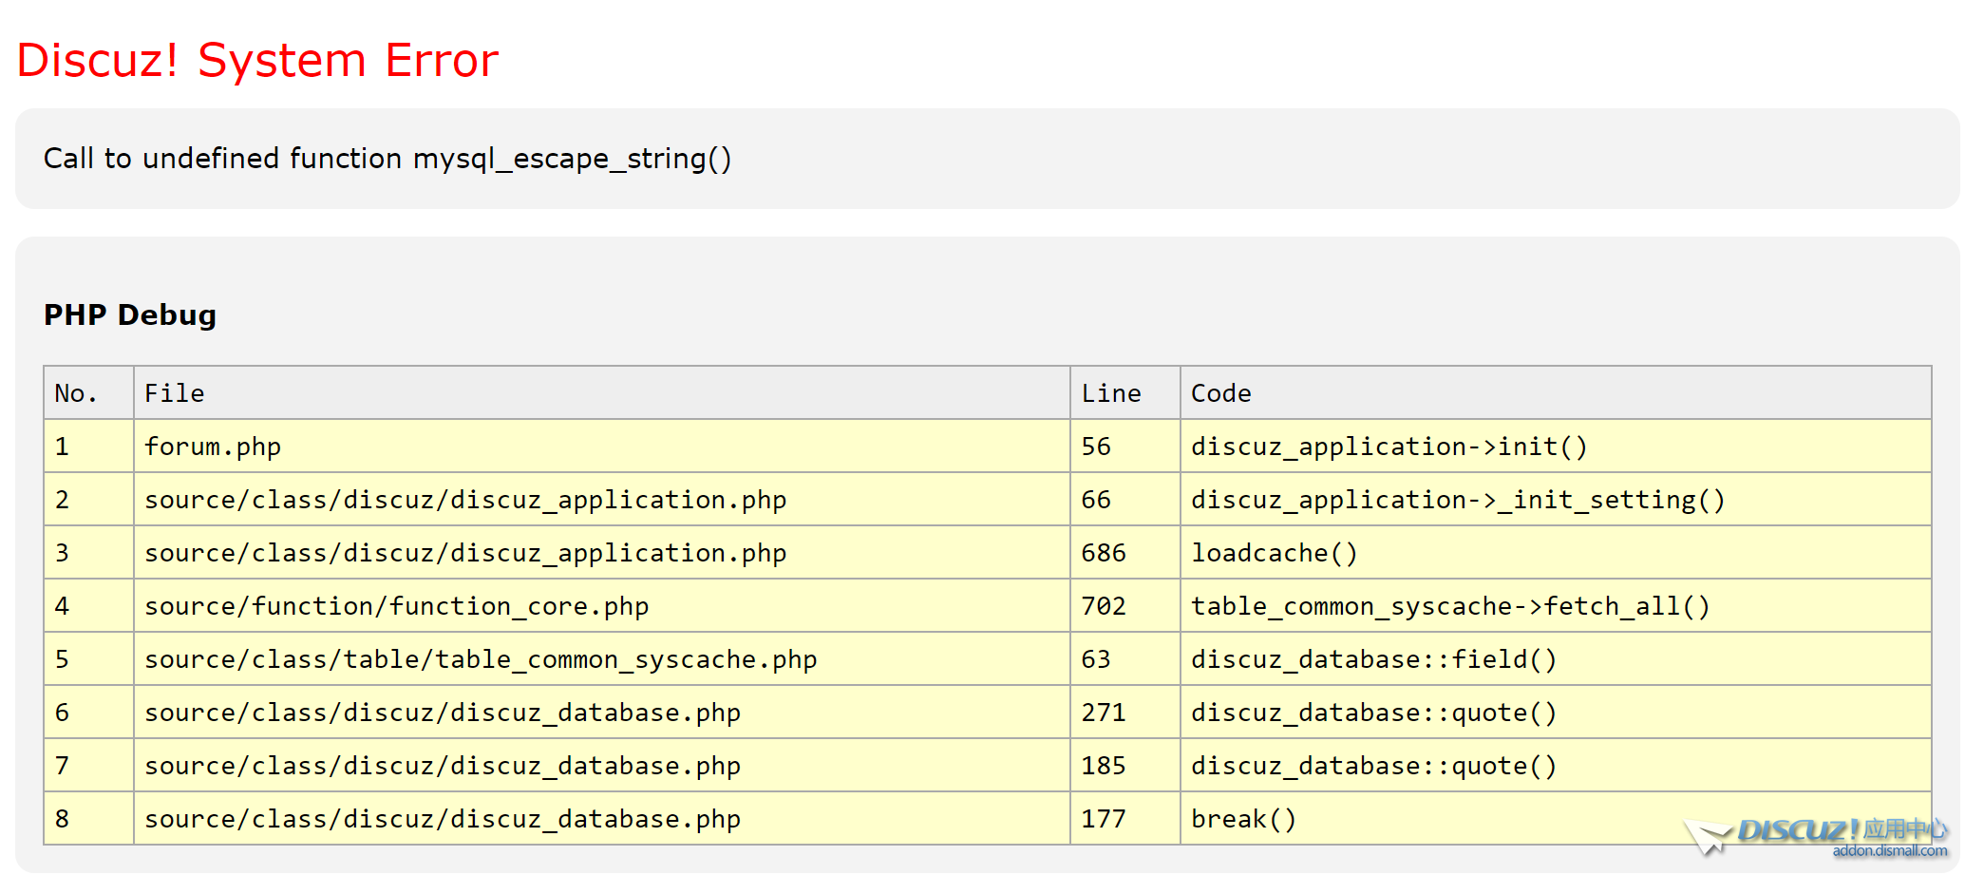Click the undefined function mysql_escape_string() message
The image size is (1965, 875).
(387, 159)
